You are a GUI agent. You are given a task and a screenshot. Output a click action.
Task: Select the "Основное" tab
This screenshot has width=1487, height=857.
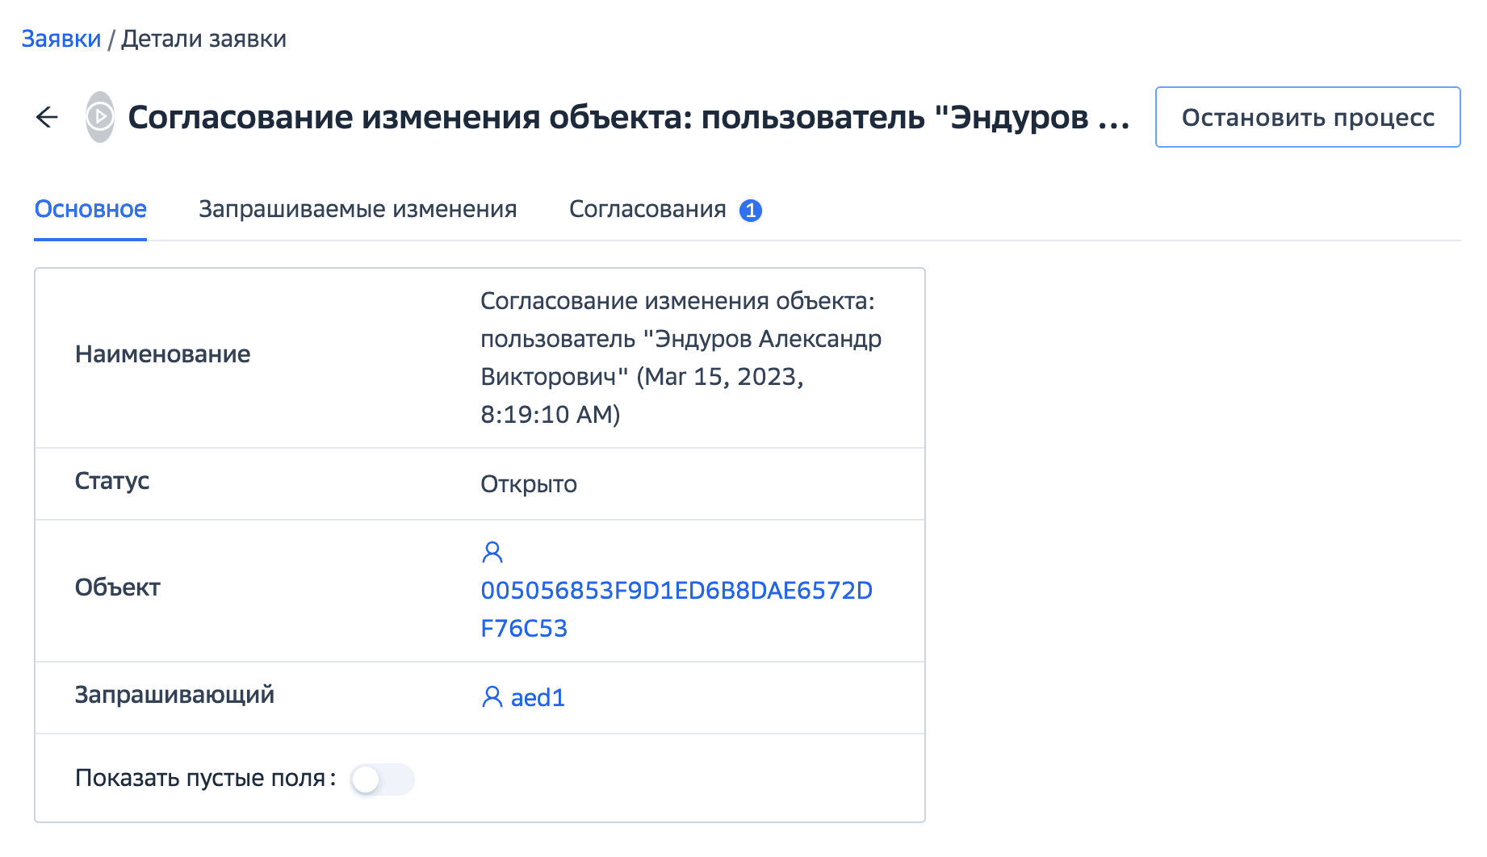[90, 210]
